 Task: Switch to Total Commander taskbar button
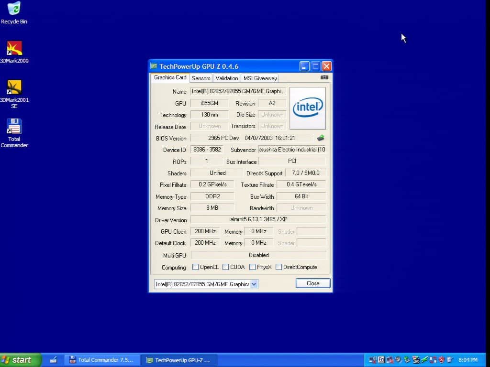tap(102, 360)
